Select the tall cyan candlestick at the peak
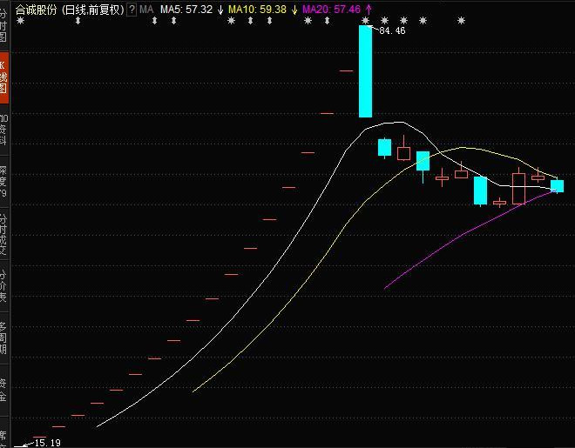575x448 pixels. pos(366,71)
